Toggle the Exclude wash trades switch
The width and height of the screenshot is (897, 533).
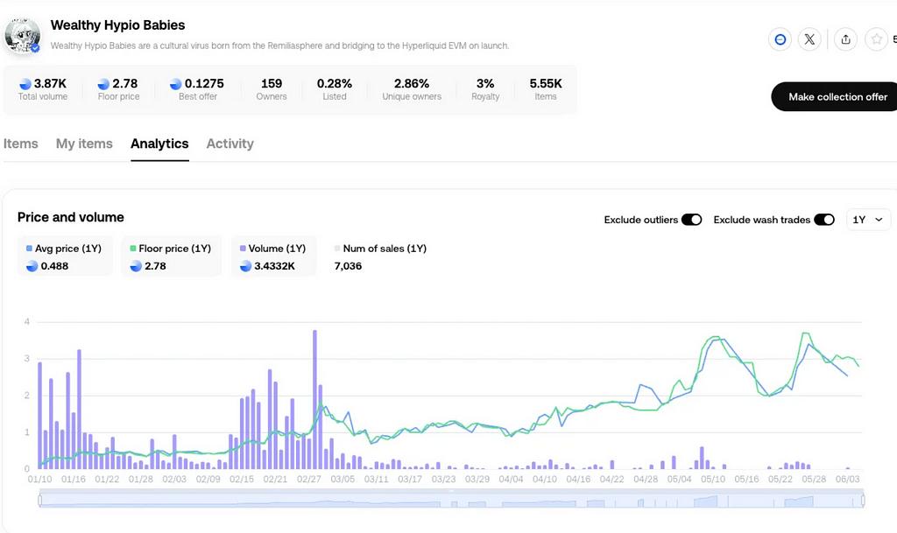coord(824,220)
